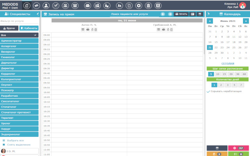The width and height of the screenshot is (250, 156).
Task: Go to next month in calendar
Action: 246,21
